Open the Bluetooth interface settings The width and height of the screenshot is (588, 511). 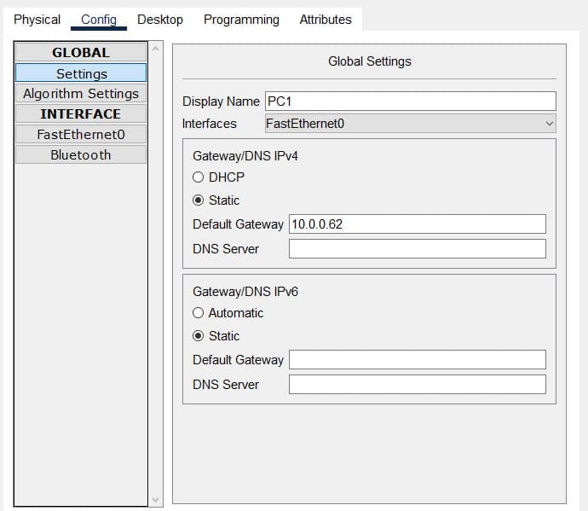click(81, 154)
